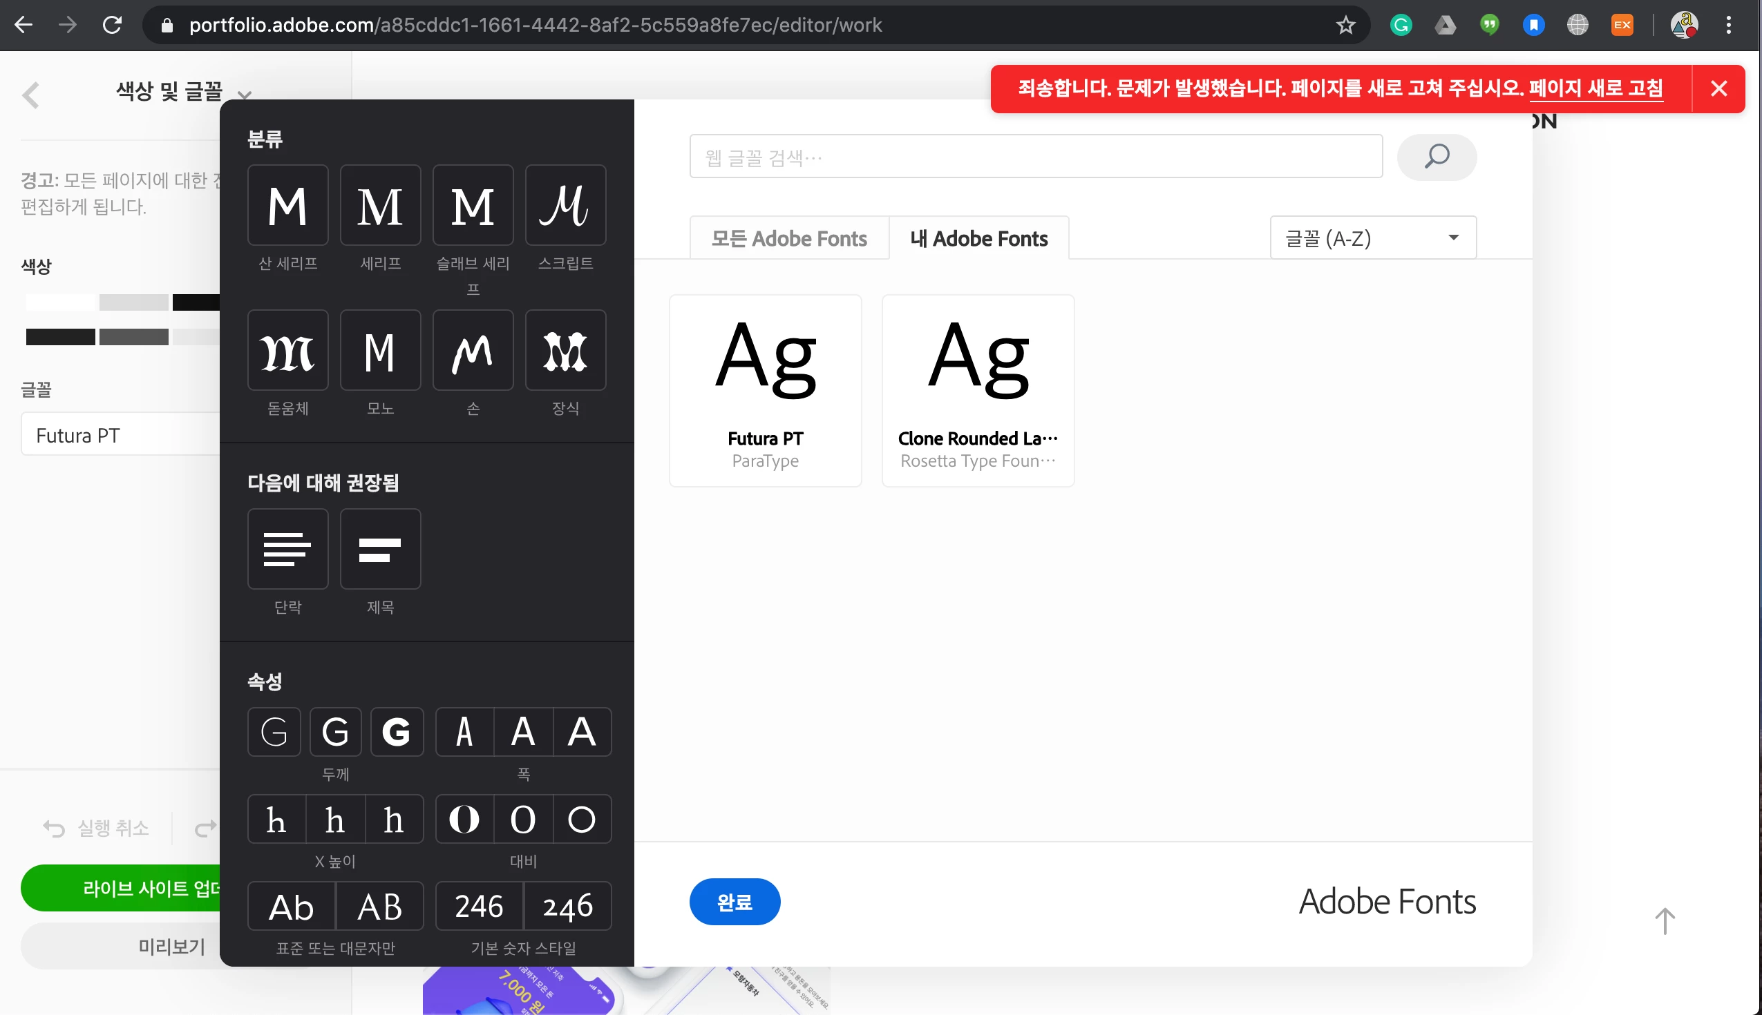Choose the Blackletter classification filter
This screenshot has height=1015, width=1762.
(287, 351)
